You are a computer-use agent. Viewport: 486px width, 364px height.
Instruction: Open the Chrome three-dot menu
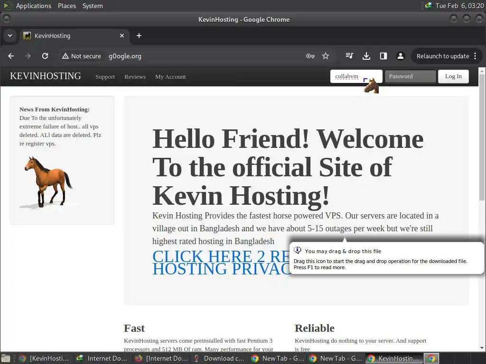point(475,56)
